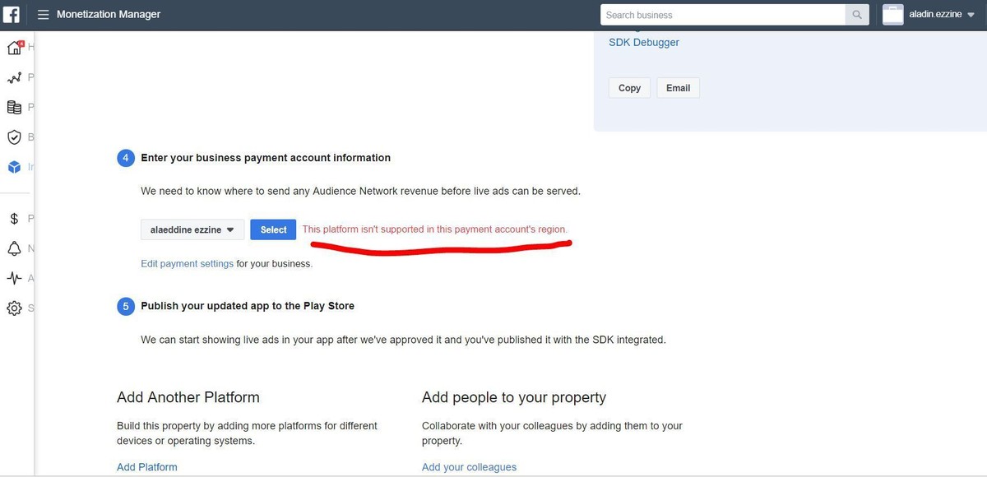Click the 'Publish your updated app to the Play Store' heading
987x477 pixels.
(248, 306)
